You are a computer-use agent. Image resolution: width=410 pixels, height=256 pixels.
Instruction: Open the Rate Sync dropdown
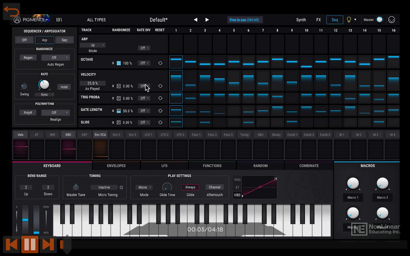[45, 95]
